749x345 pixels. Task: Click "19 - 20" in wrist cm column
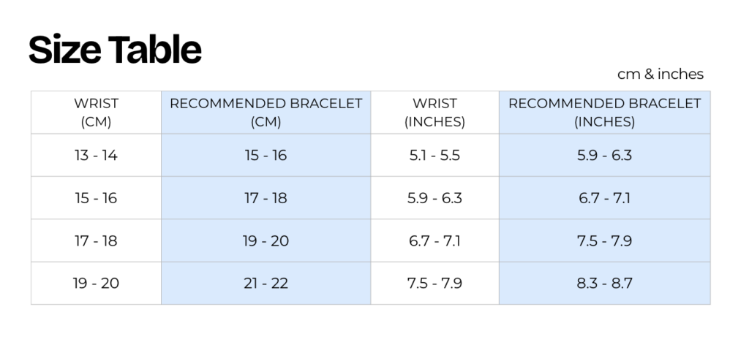pyautogui.click(x=96, y=283)
